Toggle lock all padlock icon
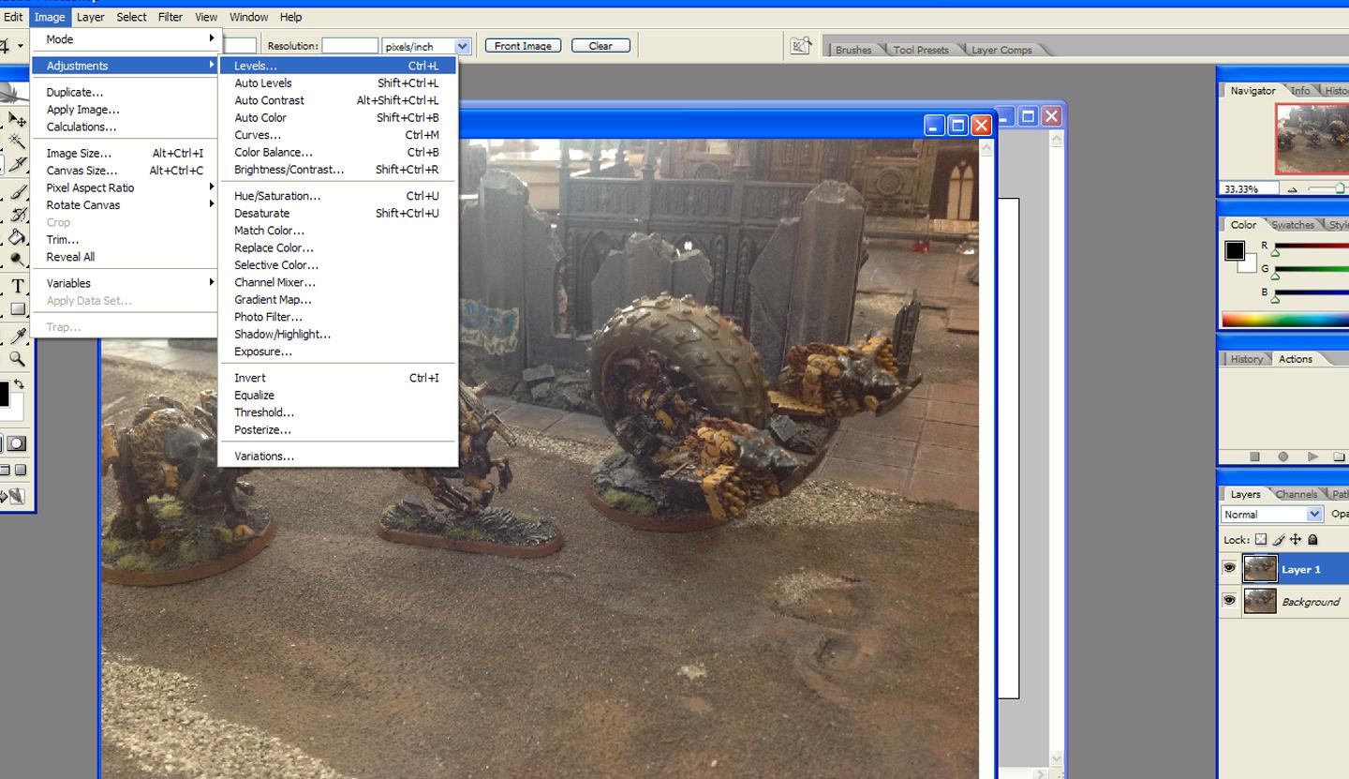 1312,539
